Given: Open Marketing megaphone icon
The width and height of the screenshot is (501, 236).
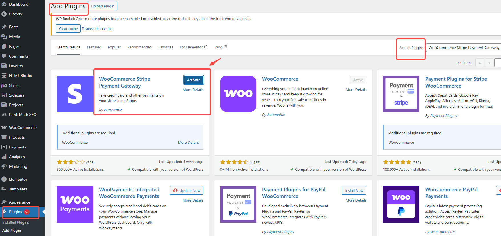Looking at the screenshot, I should tap(4, 166).
